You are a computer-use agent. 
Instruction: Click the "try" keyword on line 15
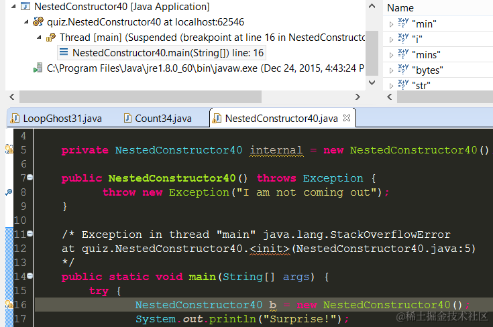99,291
